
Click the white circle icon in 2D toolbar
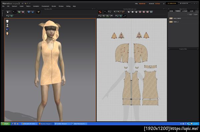pyautogui.click(x=136, y=12)
